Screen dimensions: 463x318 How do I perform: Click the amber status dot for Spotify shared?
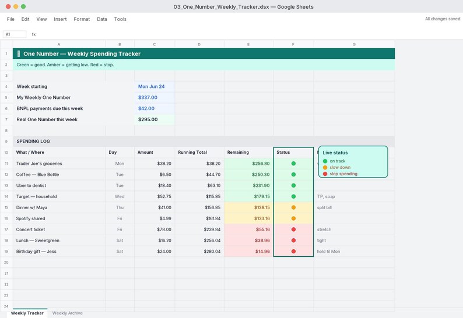click(x=293, y=218)
